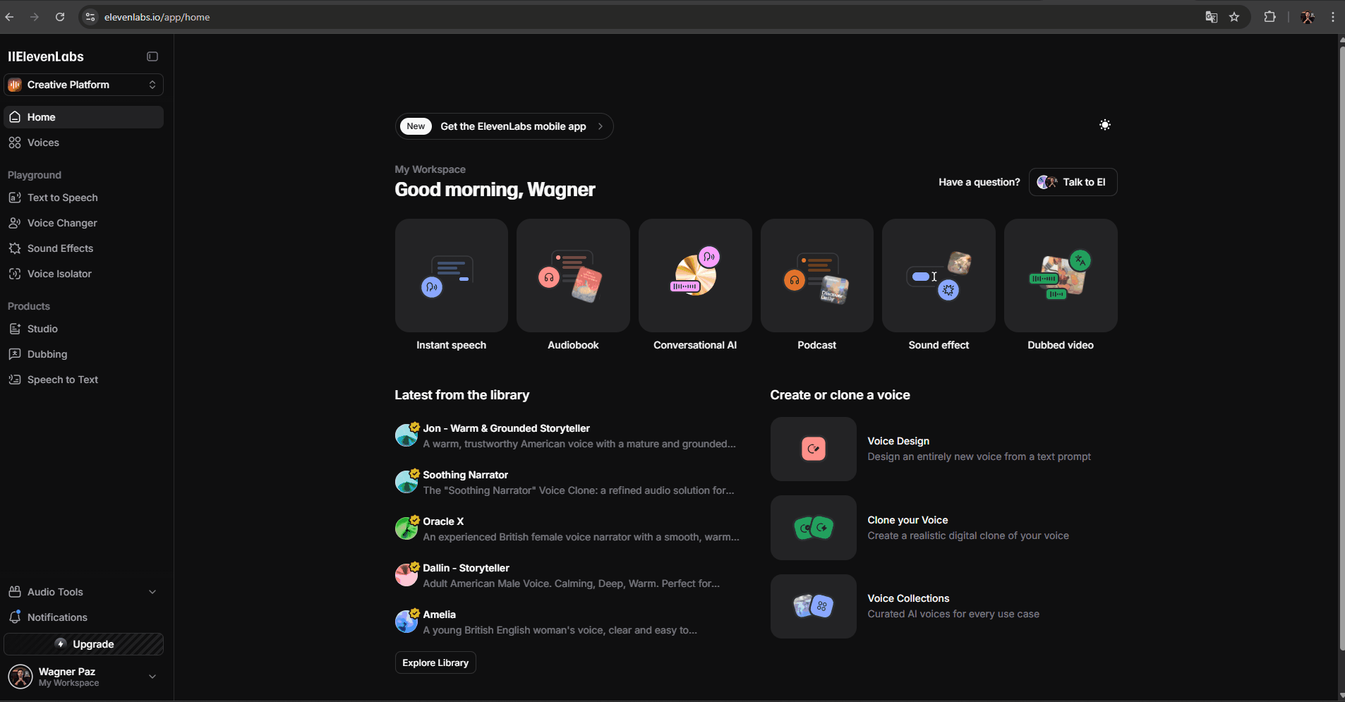Collapse the sidebar with the panel icon
Image resolution: width=1345 pixels, height=702 pixels.
coord(152,56)
